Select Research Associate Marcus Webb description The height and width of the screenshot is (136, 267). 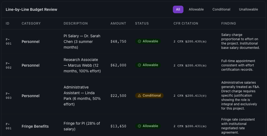pyautogui.click(x=82, y=65)
